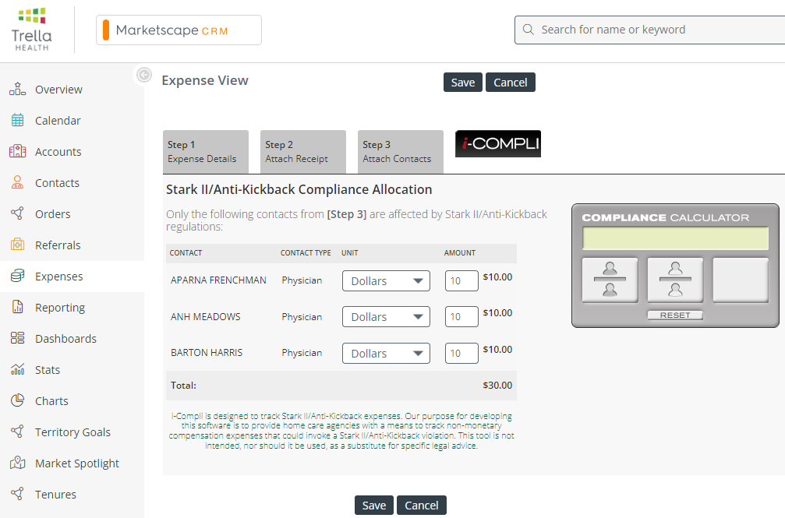Screen dimensions: 785x518
Task: Click the Accounts building icon
Action: (17, 151)
